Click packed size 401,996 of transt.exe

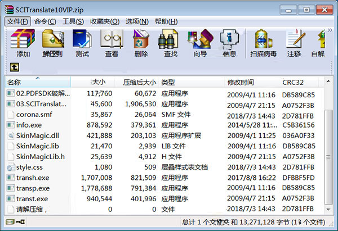(x=143, y=199)
